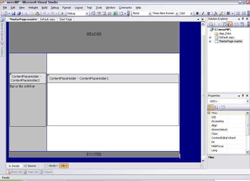
Task: Select the Alphabetical sort icon in Properties
Action: tap(216, 107)
